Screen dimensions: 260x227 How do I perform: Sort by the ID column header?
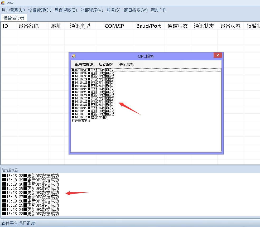pos(9,26)
